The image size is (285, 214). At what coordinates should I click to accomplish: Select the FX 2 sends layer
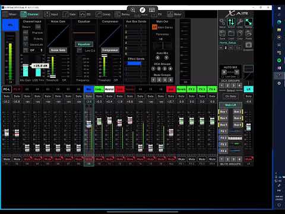pos(223,138)
